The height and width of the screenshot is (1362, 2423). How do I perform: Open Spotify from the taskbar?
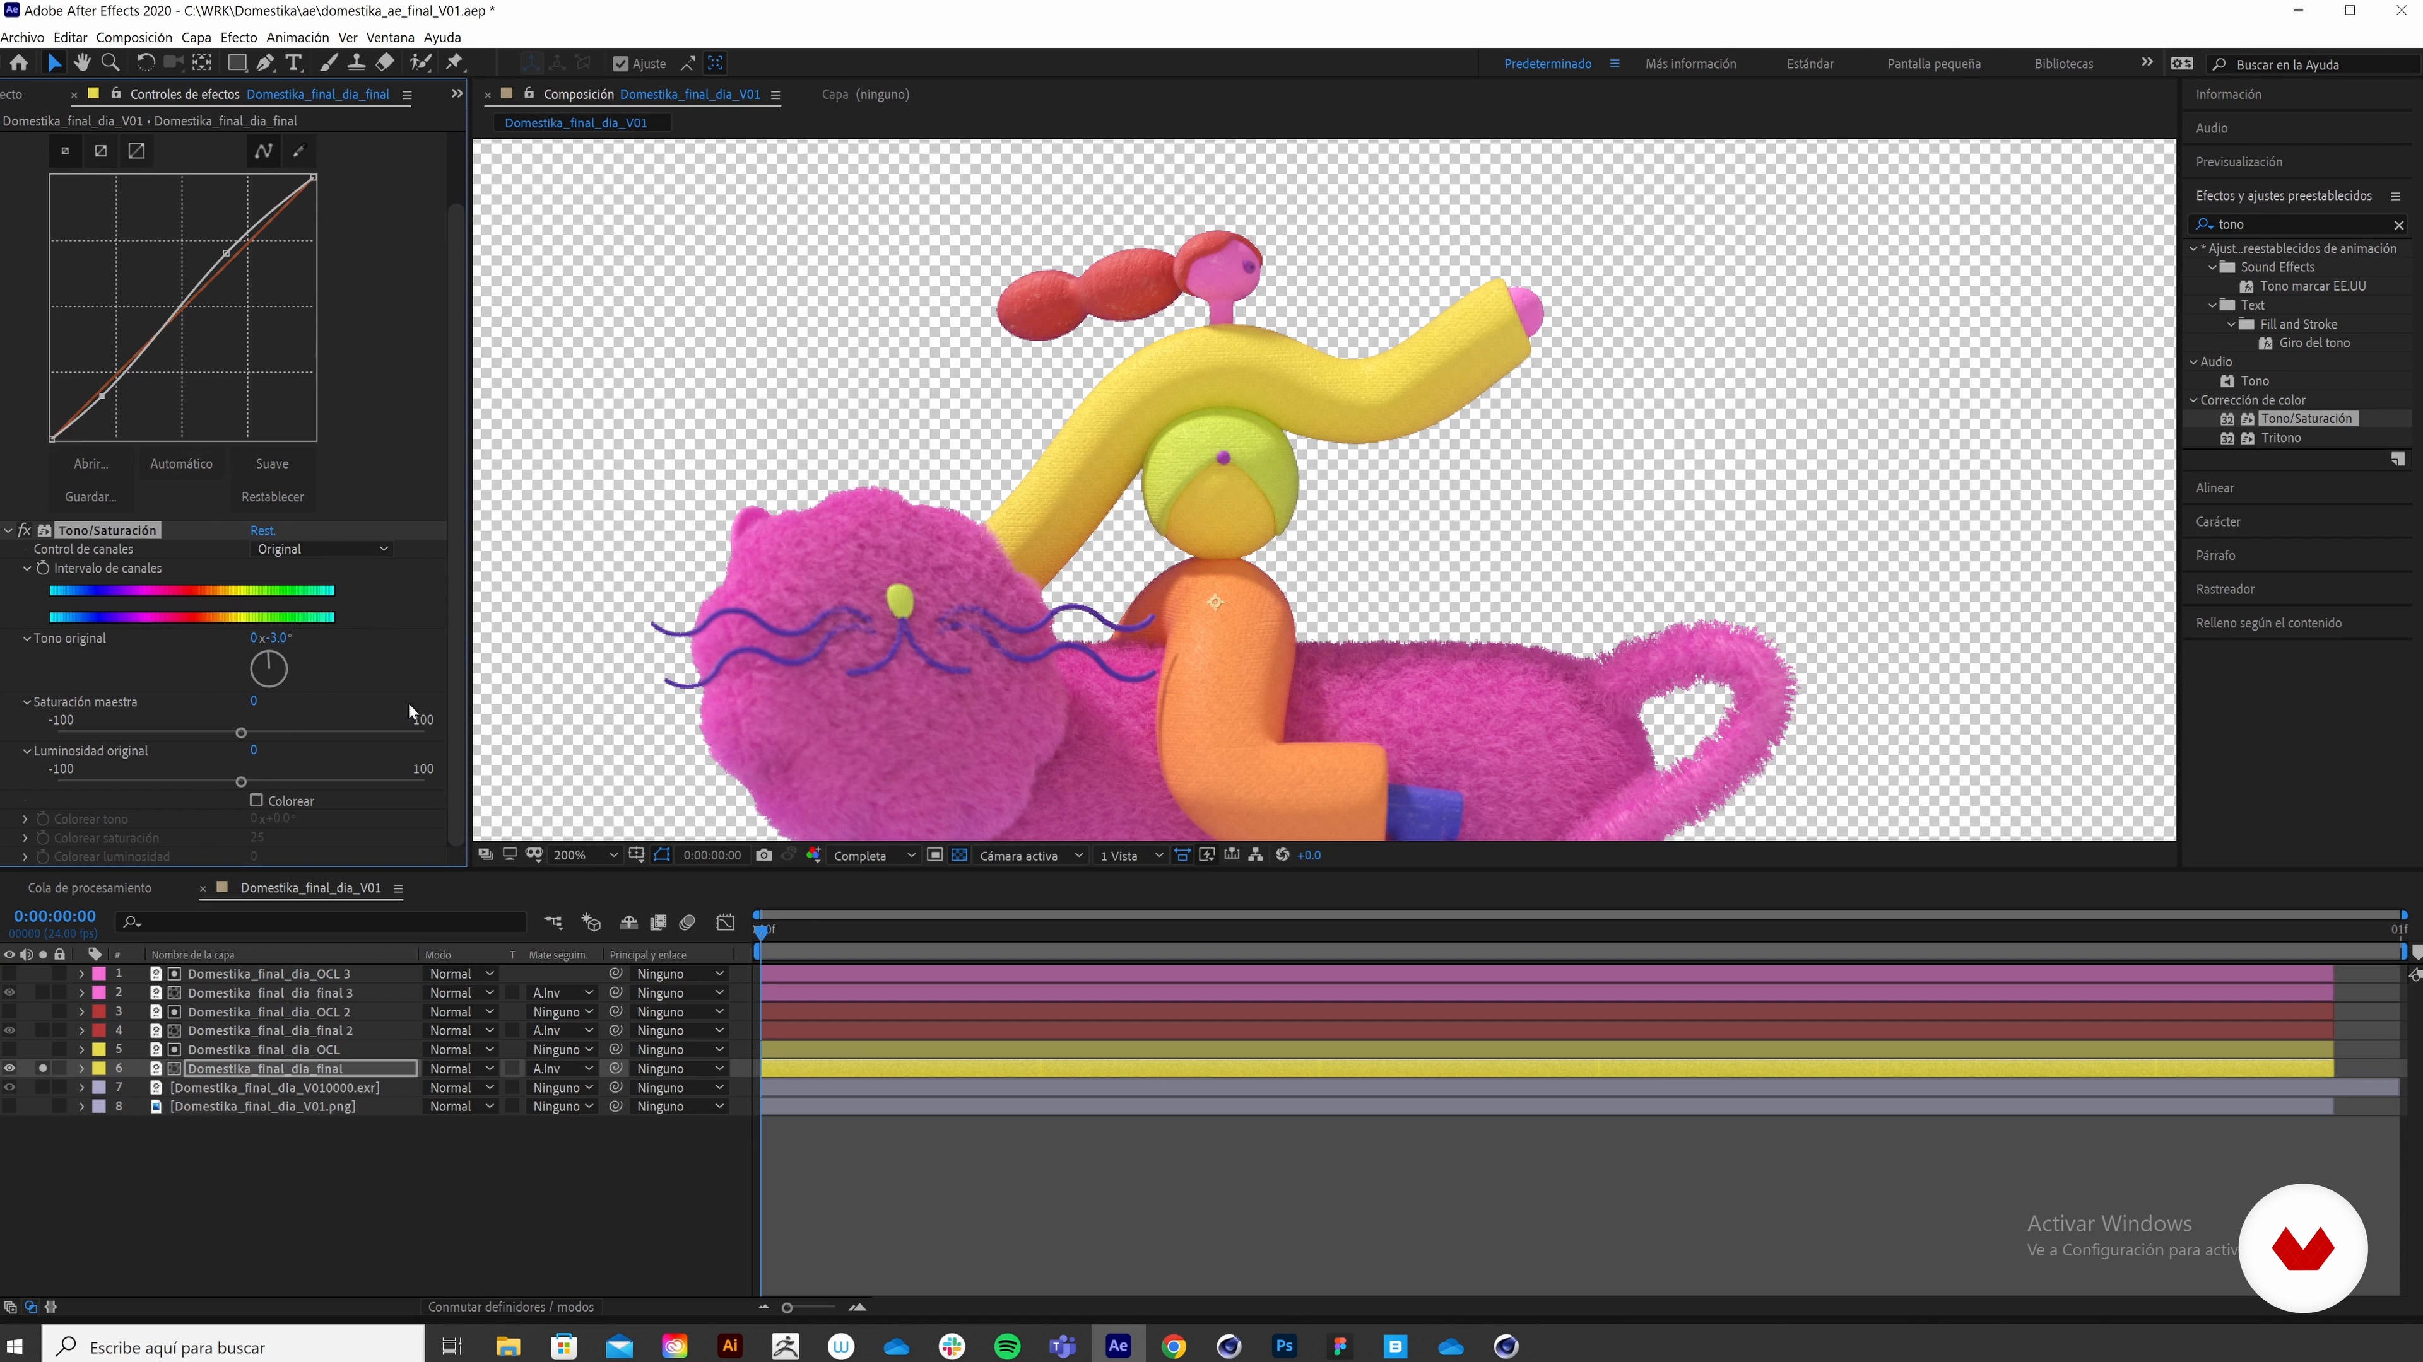(x=1006, y=1346)
